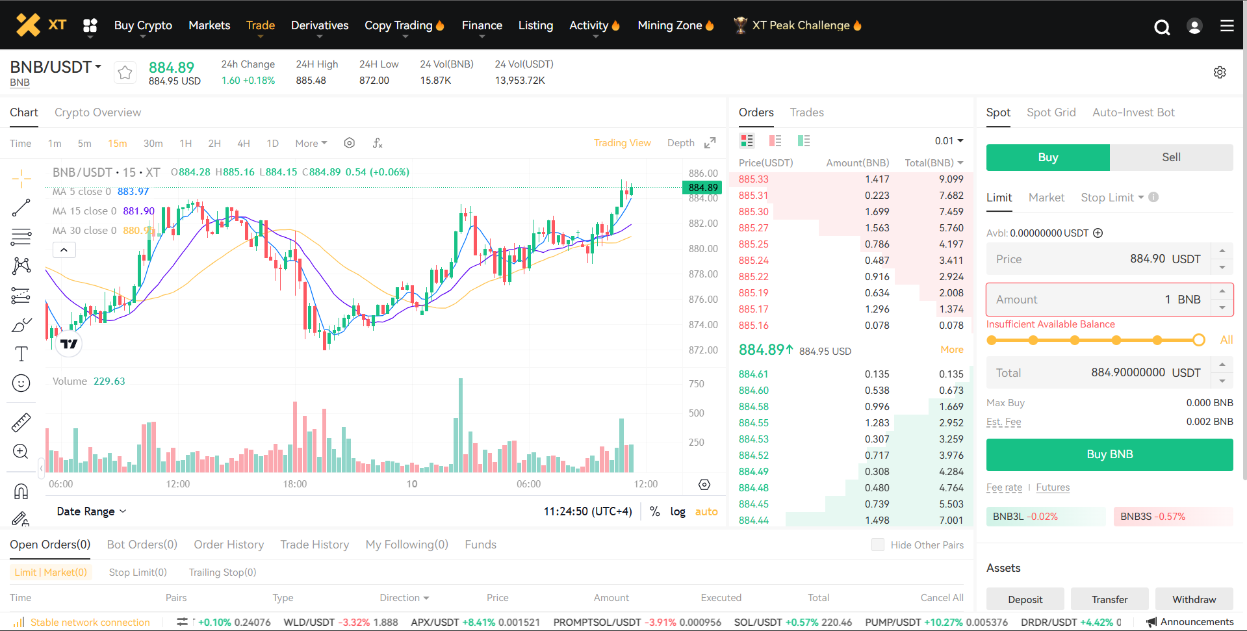Toggle percent scale on chart
Screen dimensions: 1247x631
pos(655,511)
